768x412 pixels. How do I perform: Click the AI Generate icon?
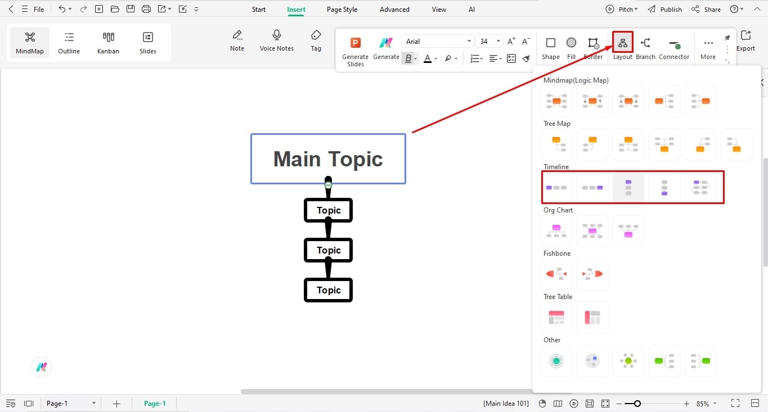(x=385, y=43)
